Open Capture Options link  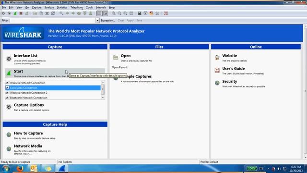(x=29, y=105)
